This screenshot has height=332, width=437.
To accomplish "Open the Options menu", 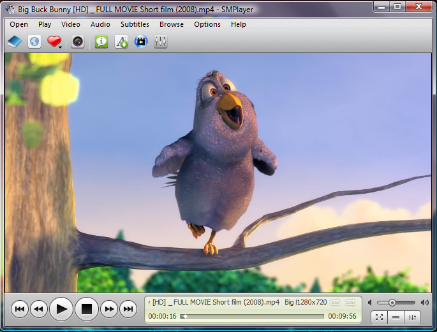I will [207, 24].
